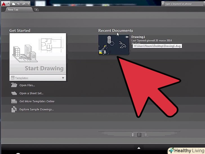Click Start Drawing tile
205x154 pixels.
pos(38,54)
